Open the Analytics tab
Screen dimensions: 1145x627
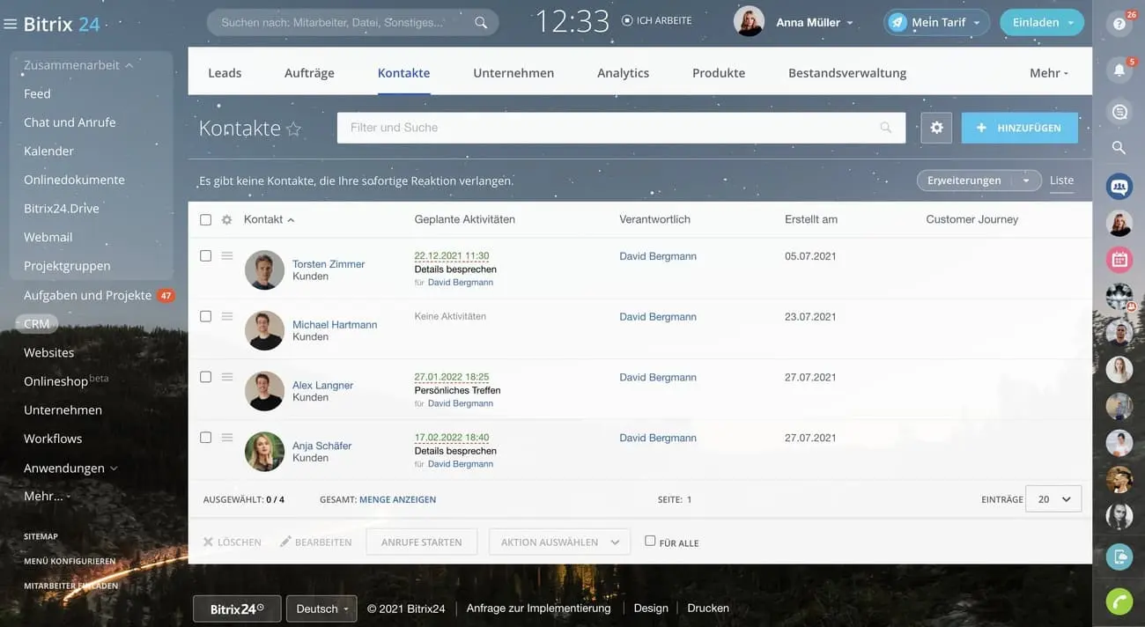[x=623, y=73]
